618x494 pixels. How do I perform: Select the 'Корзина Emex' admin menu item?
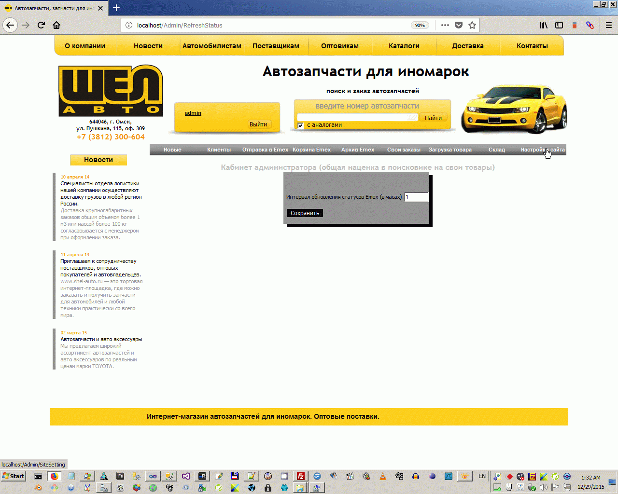(x=312, y=150)
